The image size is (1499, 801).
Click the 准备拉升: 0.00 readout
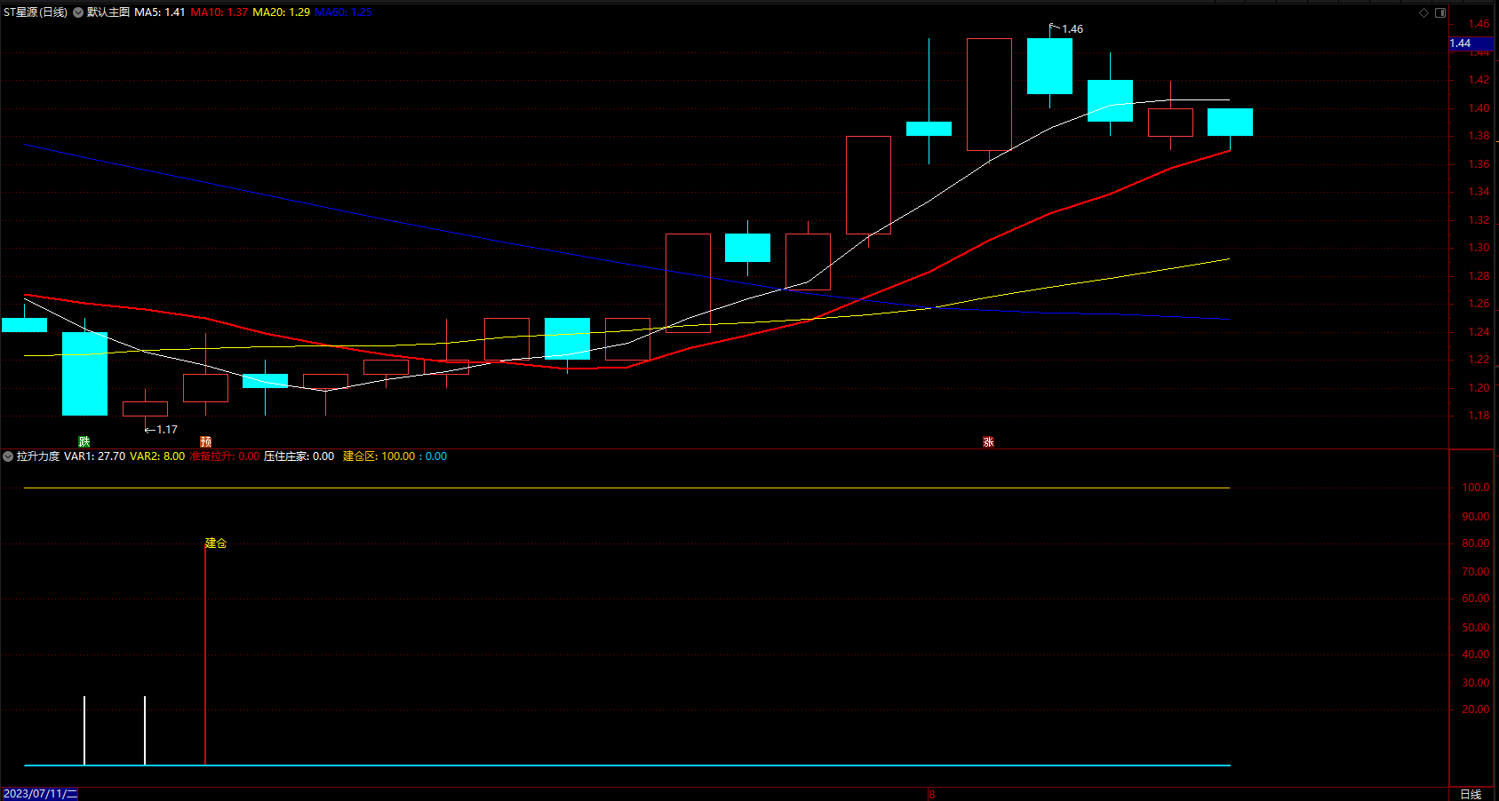[225, 456]
